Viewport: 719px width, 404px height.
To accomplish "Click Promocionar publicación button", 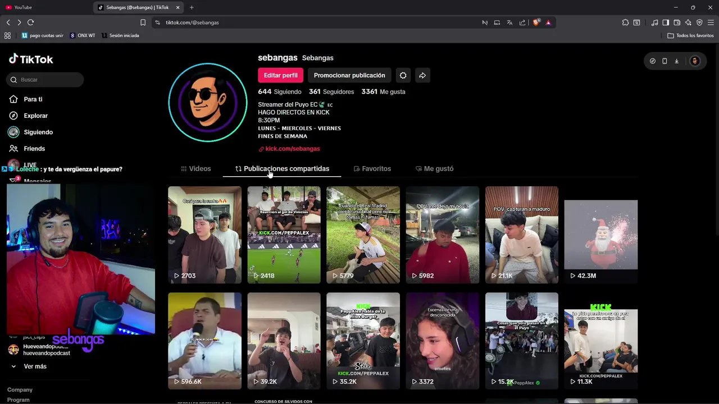I will pyautogui.click(x=349, y=75).
